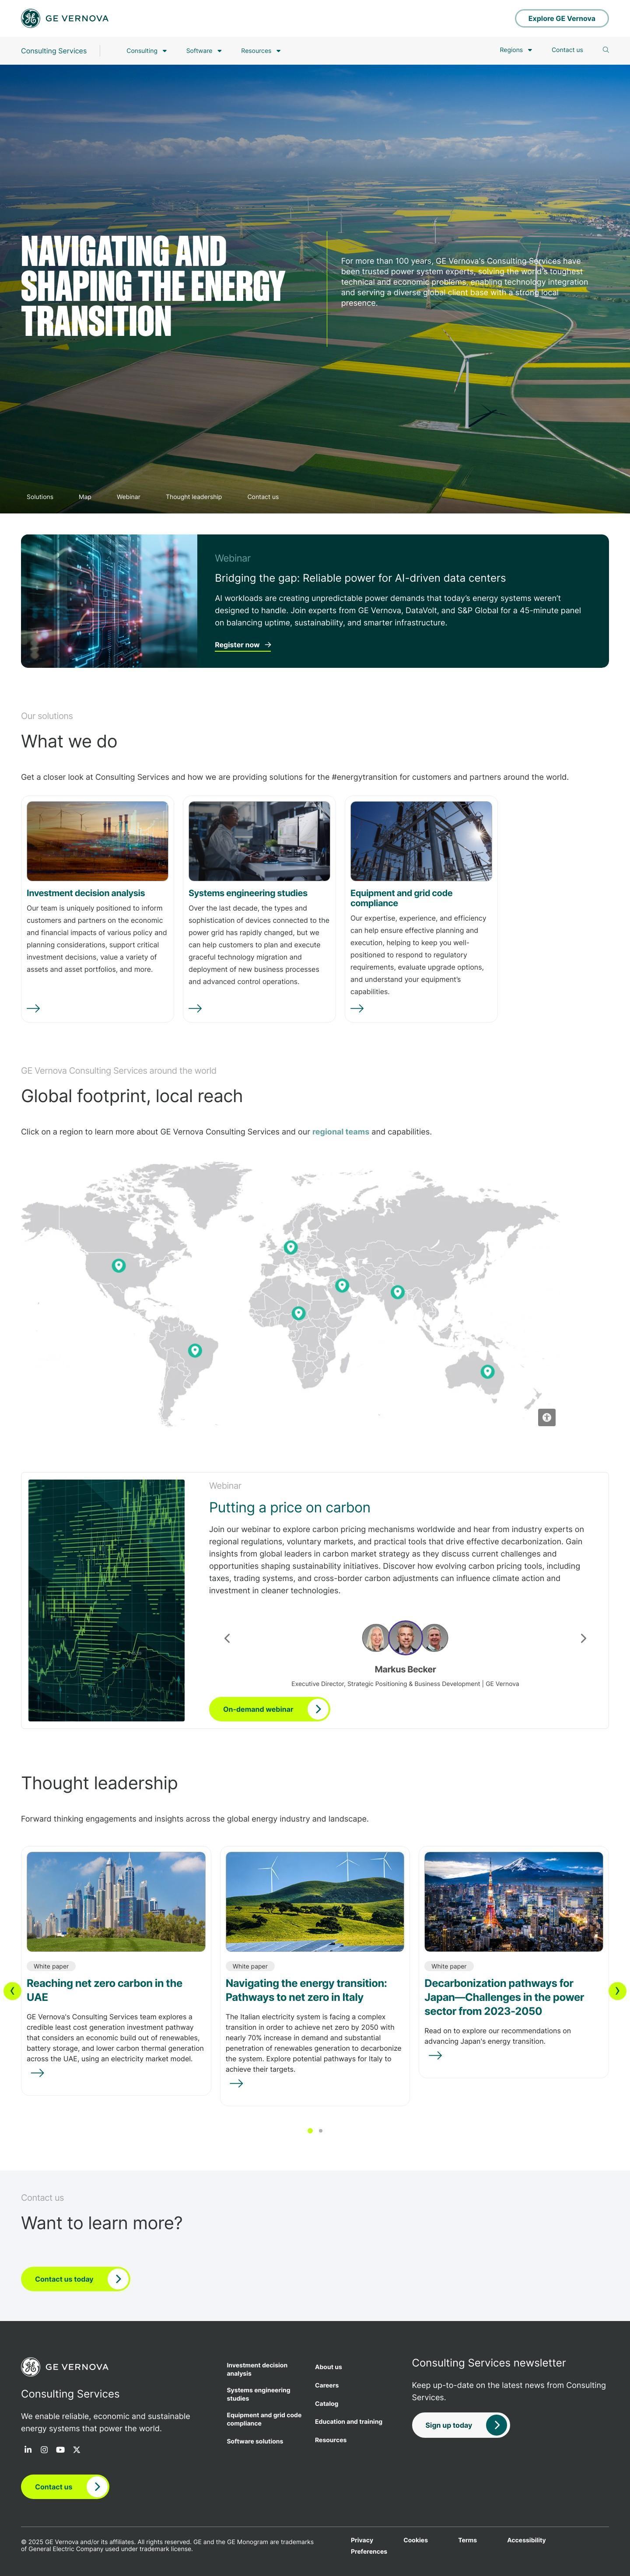This screenshot has height=2576, width=630.
Task: Open the Regions dropdown
Action: pyautogui.click(x=515, y=50)
